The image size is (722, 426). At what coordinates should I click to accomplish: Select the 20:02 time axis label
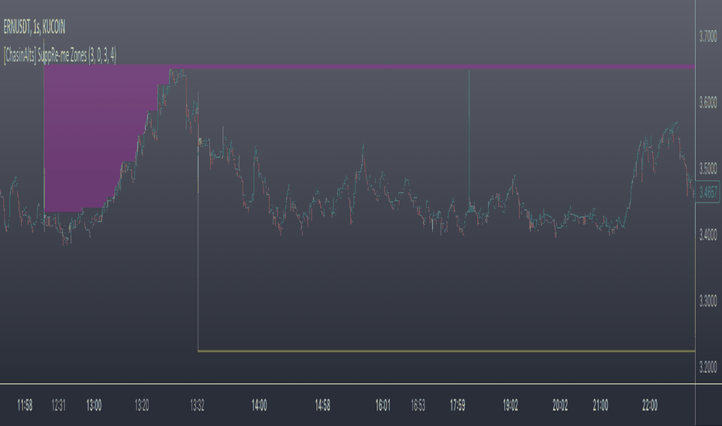tap(560, 405)
